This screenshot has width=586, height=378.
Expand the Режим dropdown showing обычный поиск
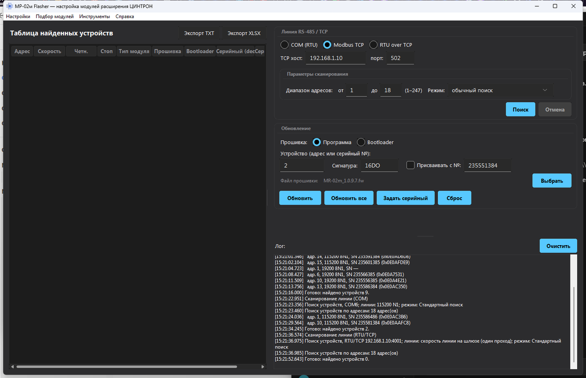tap(500, 91)
